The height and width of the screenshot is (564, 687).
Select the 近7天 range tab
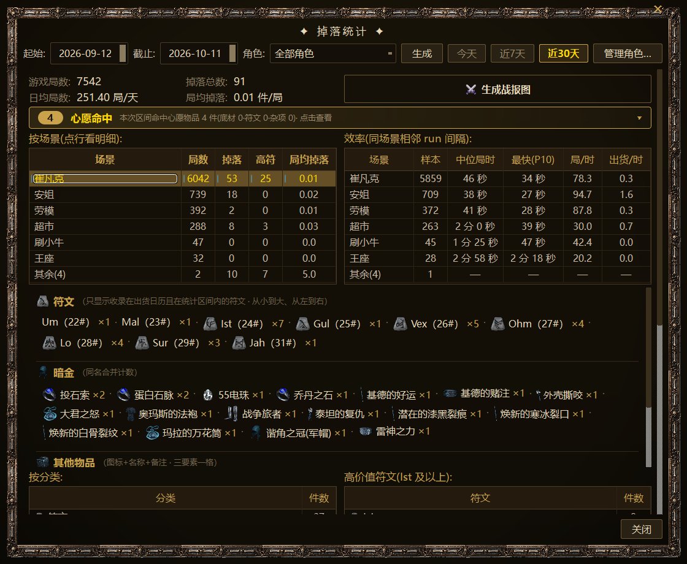point(512,53)
